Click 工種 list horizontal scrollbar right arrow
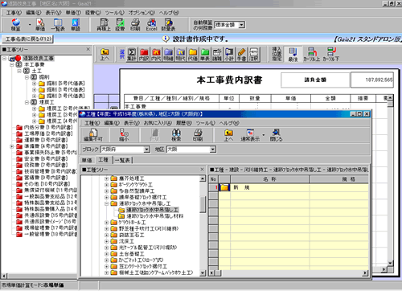Viewport: 402px width, 291px height. [365, 273]
